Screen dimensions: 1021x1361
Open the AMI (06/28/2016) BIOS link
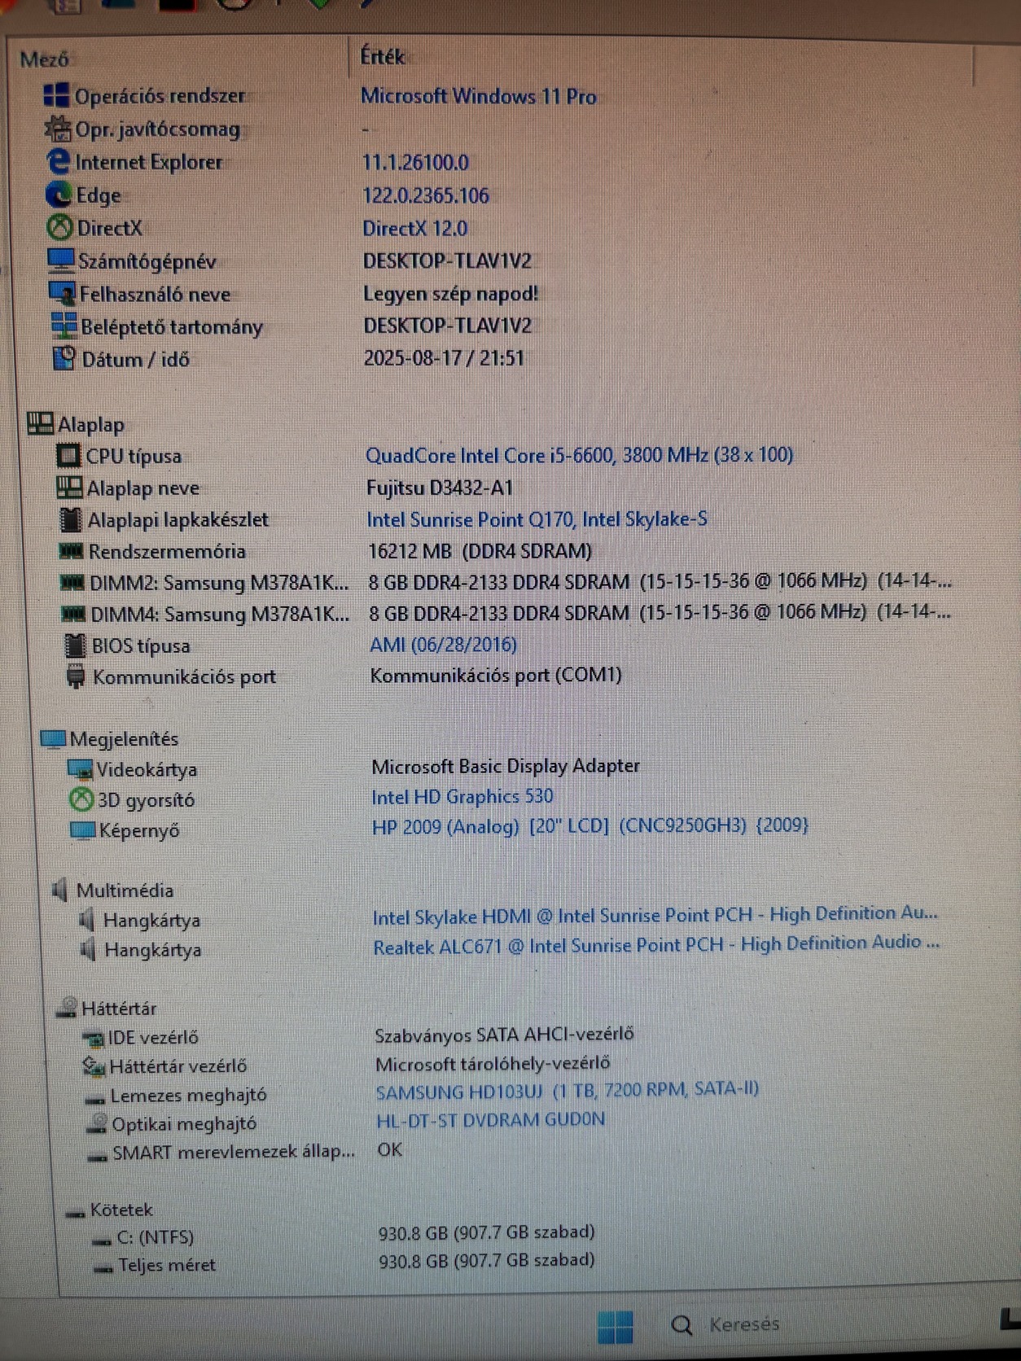point(443,645)
